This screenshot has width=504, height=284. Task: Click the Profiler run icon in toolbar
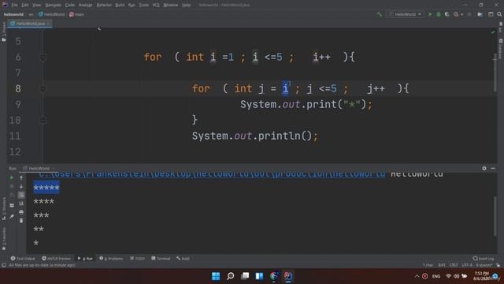coord(456,14)
